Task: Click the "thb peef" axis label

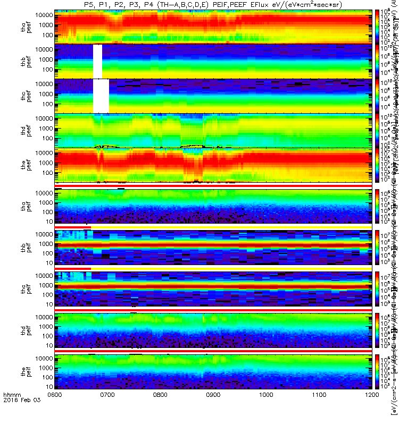Action: (x=26, y=62)
